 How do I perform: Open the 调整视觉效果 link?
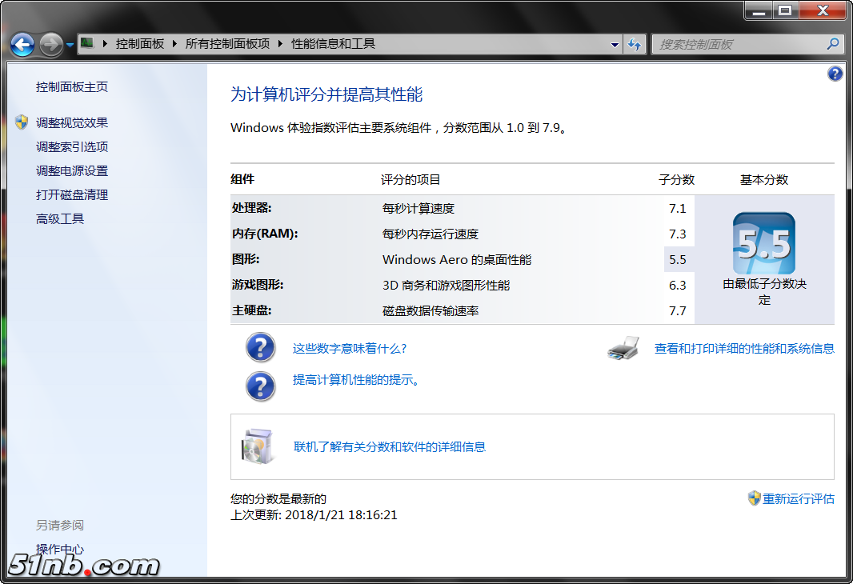[x=72, y=122]
